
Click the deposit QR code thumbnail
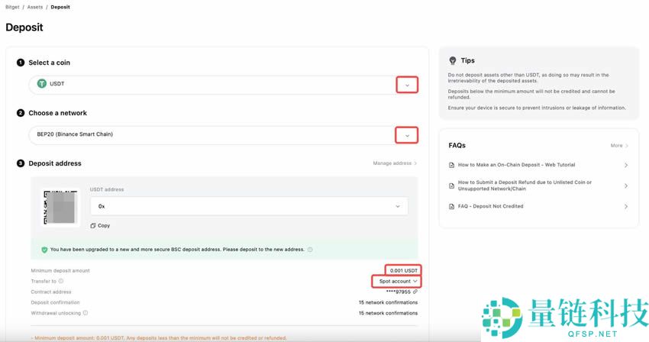point(61,207)
